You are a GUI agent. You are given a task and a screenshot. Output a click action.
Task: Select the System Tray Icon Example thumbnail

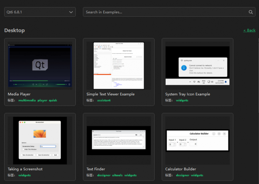197,65
